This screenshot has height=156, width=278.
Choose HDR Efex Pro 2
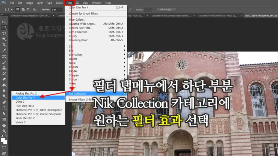tap(38, 106)
